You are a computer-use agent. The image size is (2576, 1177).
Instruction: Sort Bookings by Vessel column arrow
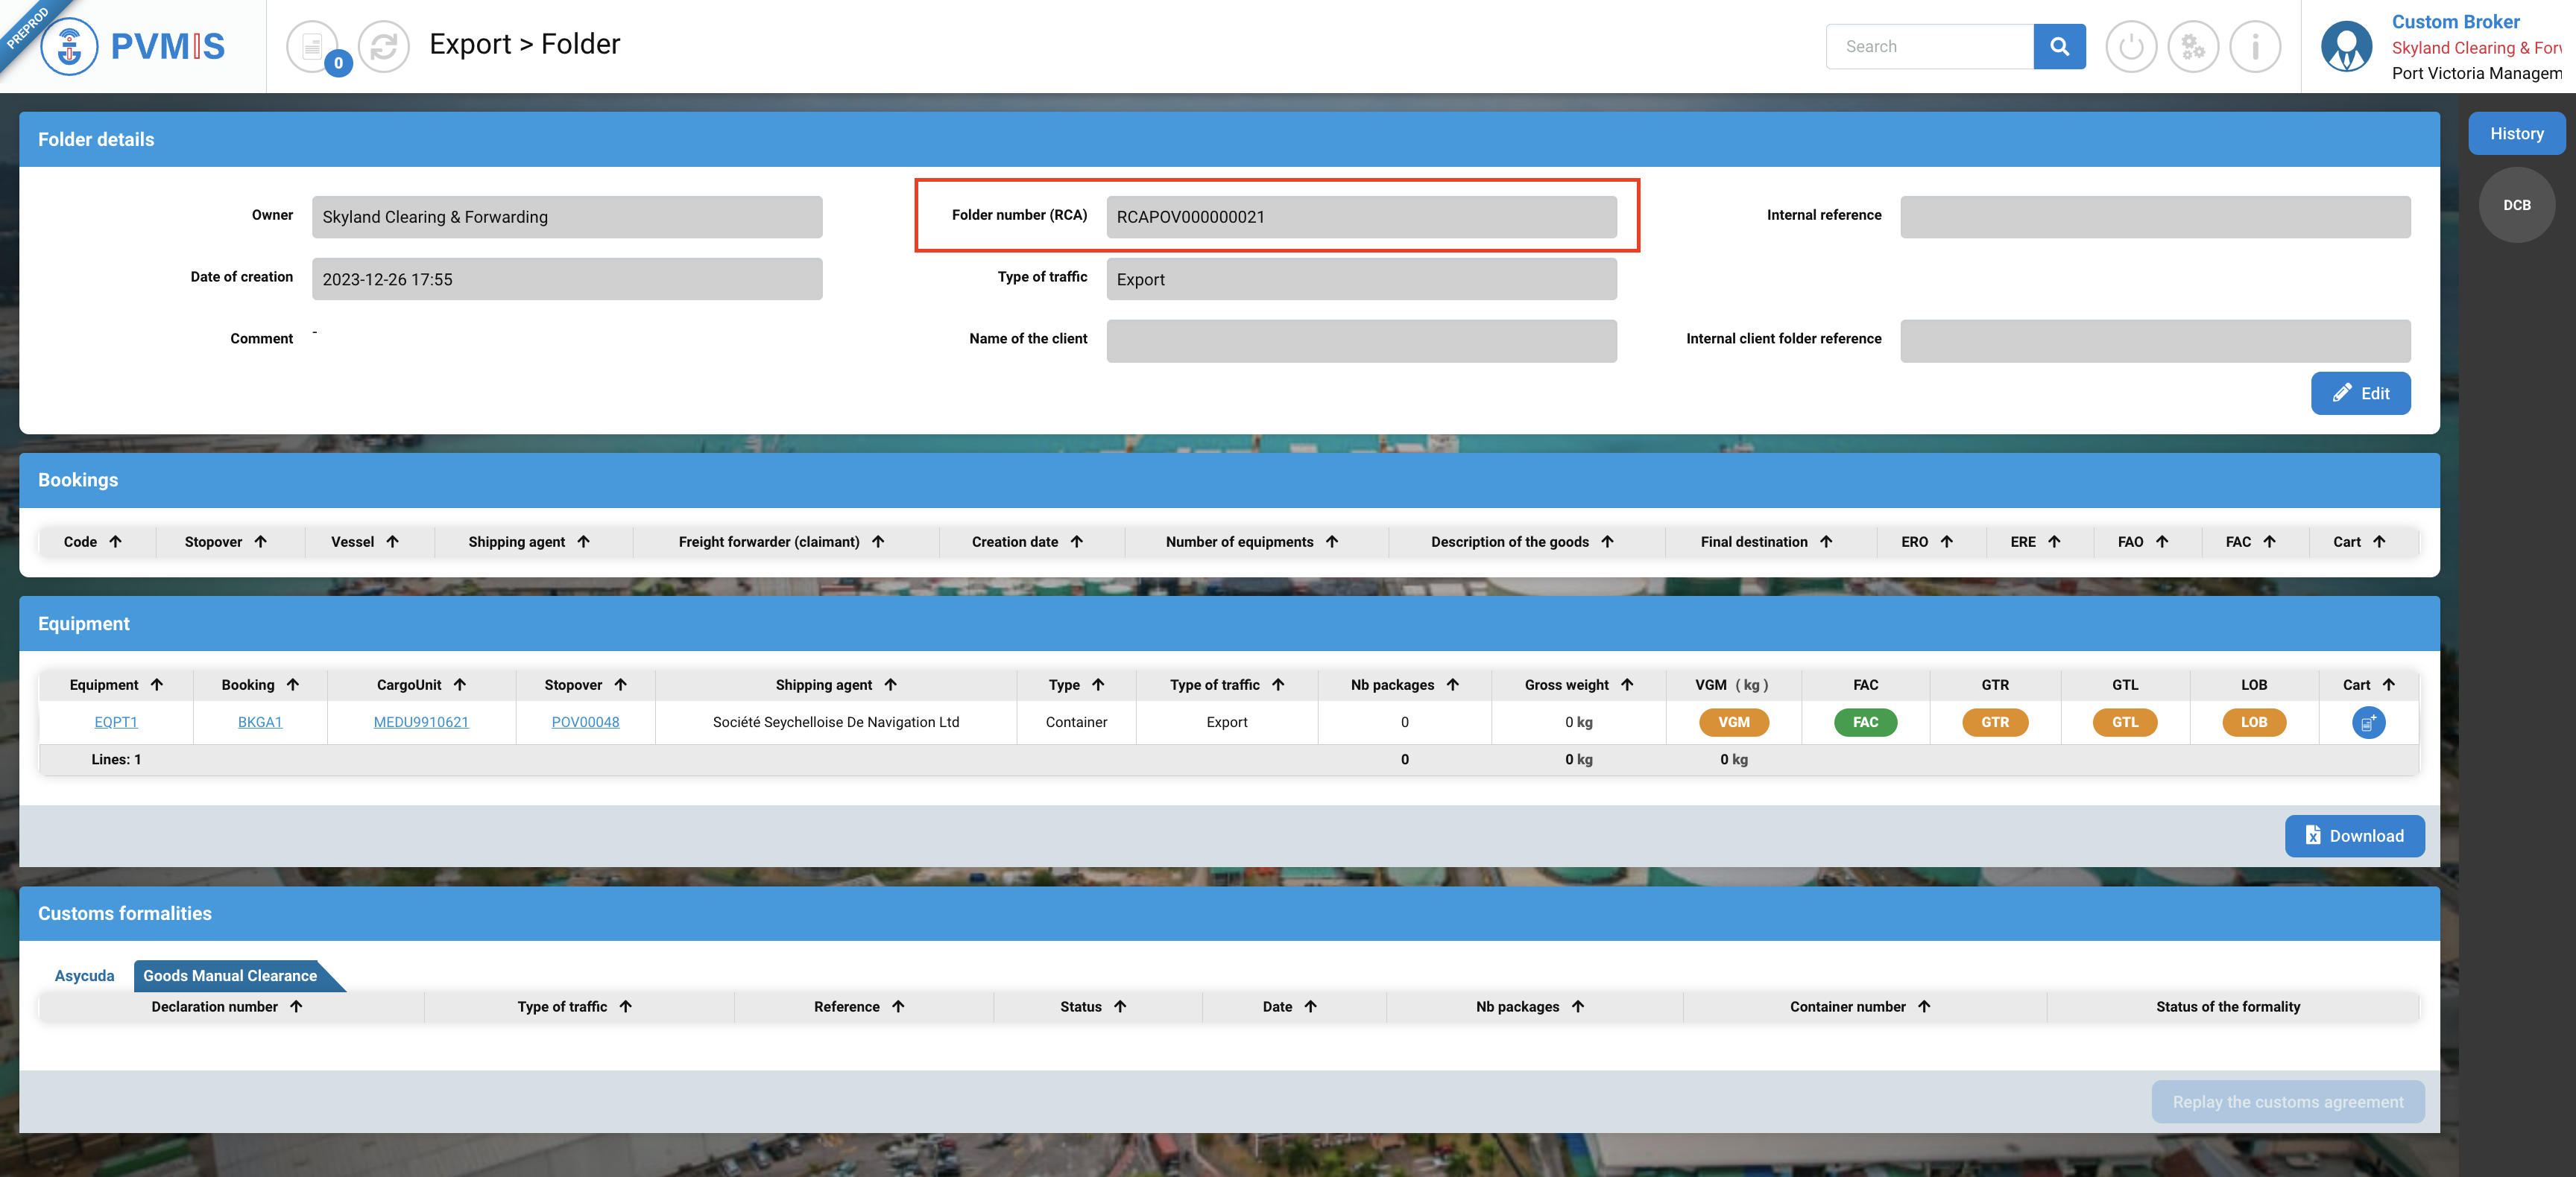click(393, 542)
